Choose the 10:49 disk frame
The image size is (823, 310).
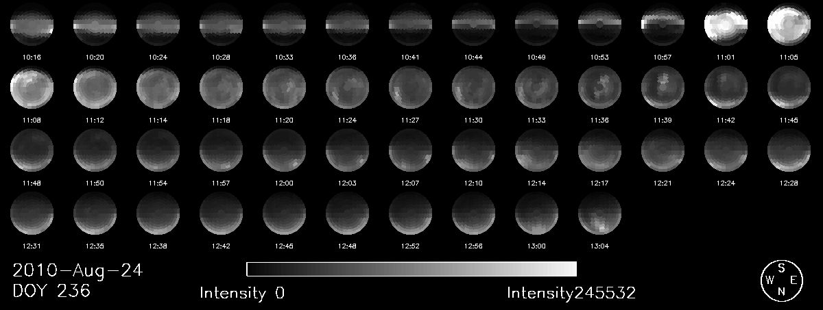(x=537, y=24)
